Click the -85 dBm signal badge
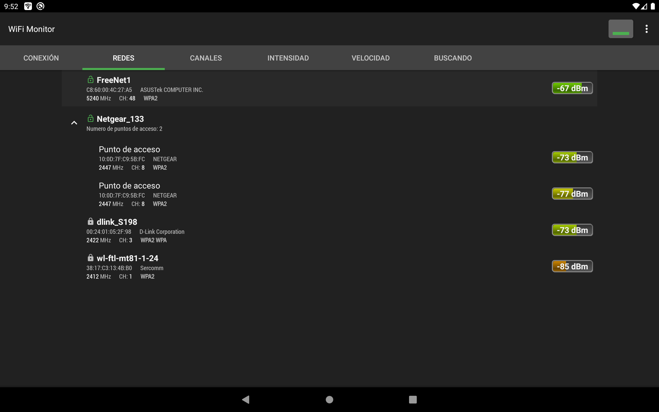The height and width of the screenshot is (412, 659). 572,266
